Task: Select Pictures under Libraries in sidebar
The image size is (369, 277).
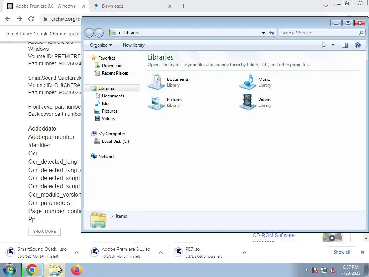Action: [x=110, y=111]
